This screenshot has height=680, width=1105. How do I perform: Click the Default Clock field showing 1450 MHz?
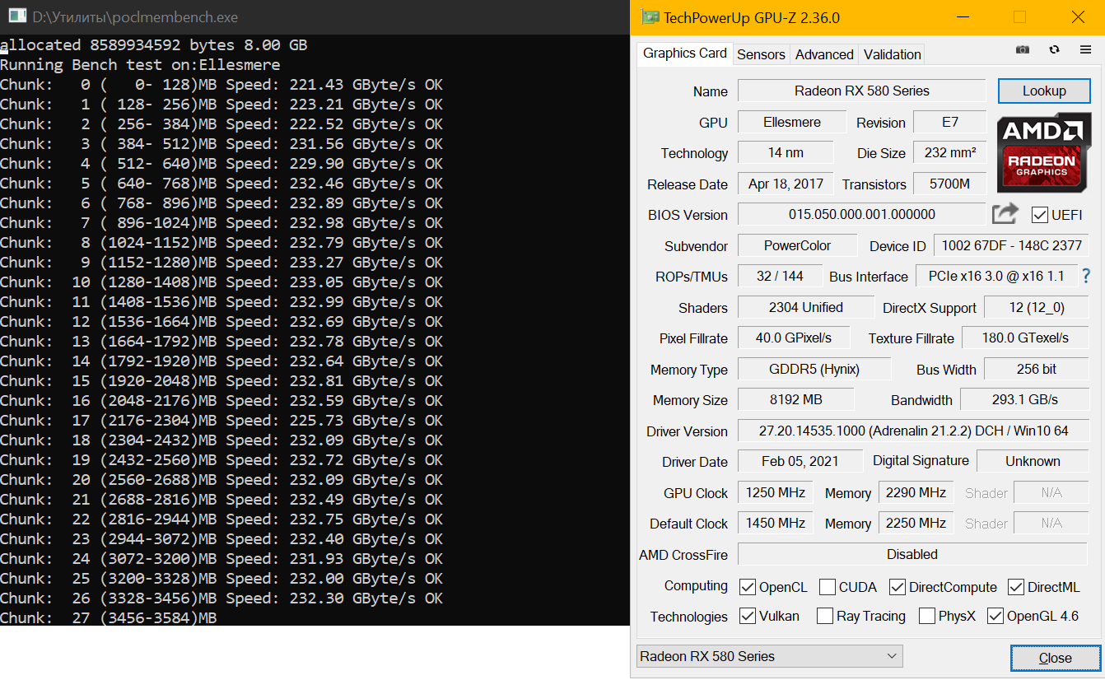tap(776, 523)
